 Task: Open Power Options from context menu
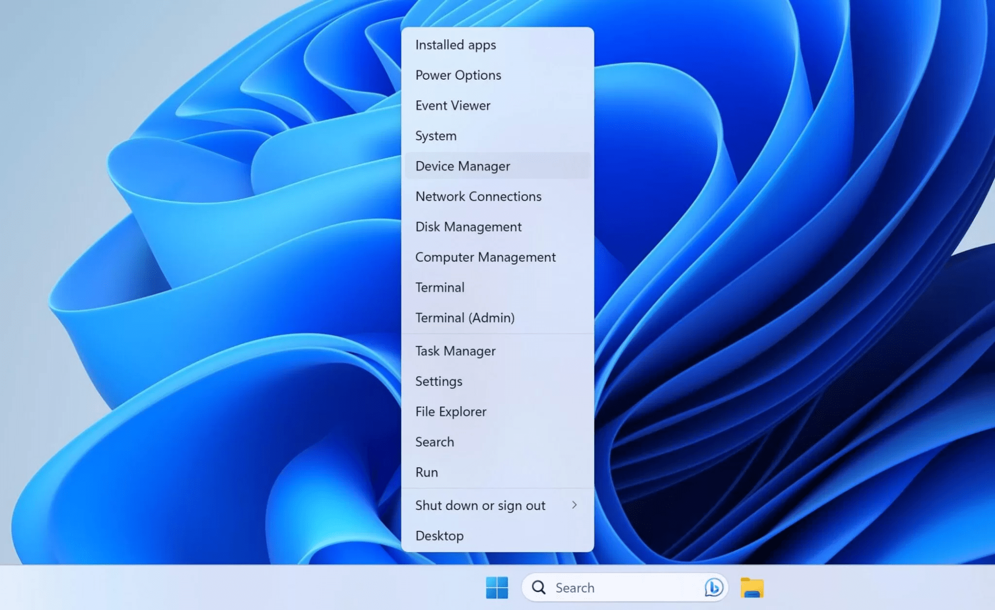[x=458, y=75]
